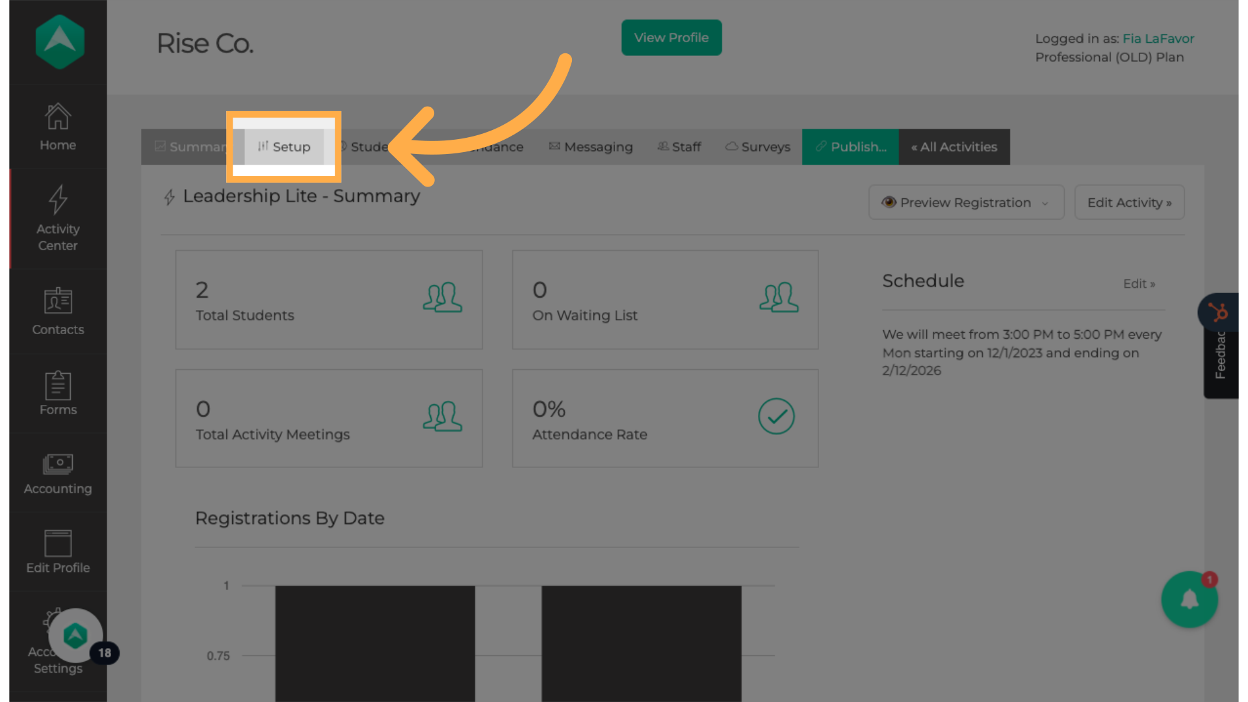The width and height of the screenshot is (1248, 702).
Task: Open the Publish tab
Action: coord(850,147)
